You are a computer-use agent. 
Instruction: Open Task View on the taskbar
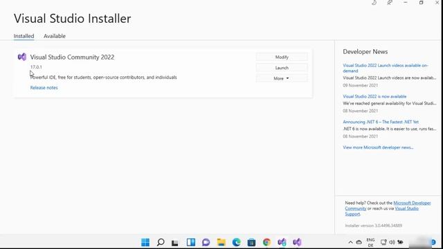[175, 242]
